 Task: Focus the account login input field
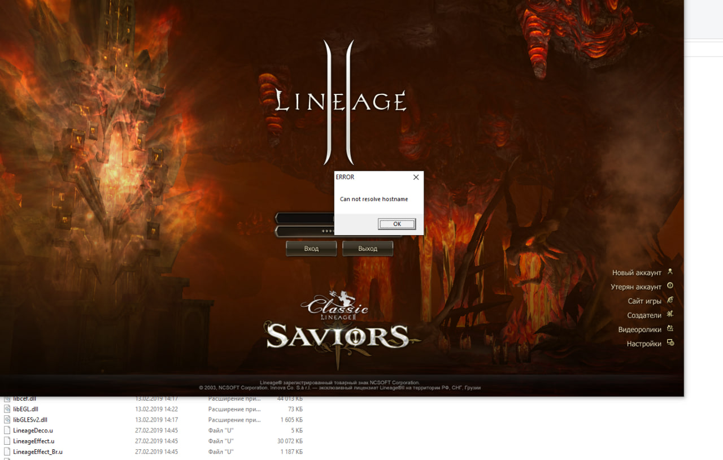click(304, 218)
